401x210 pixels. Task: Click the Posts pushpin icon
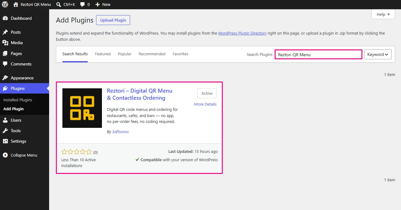point(5,32)
